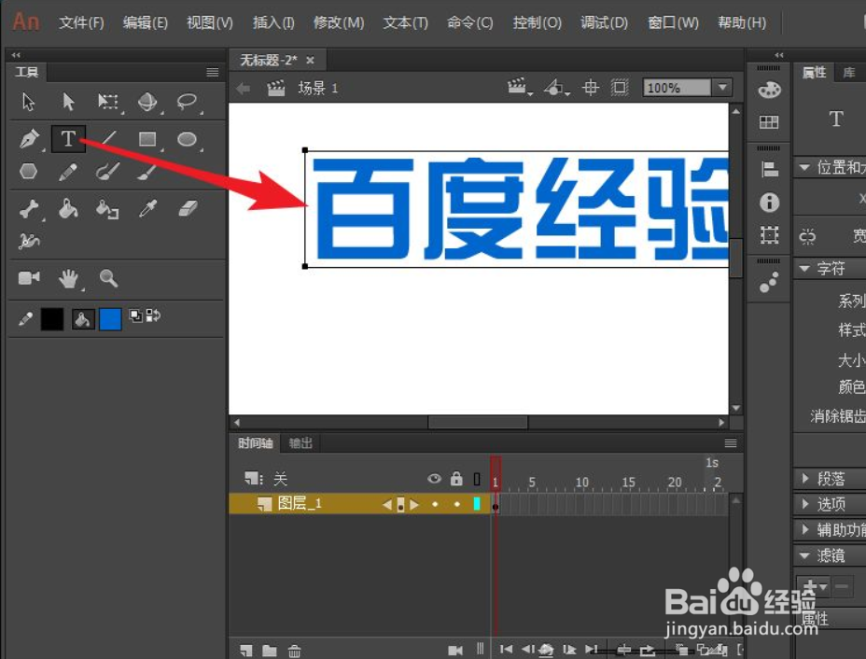Open the edit symbols dropdown

pos(556,88)
